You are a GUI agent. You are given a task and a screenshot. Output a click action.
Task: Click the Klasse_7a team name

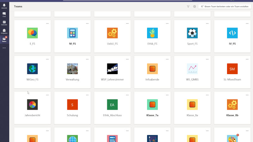point(152,115)
